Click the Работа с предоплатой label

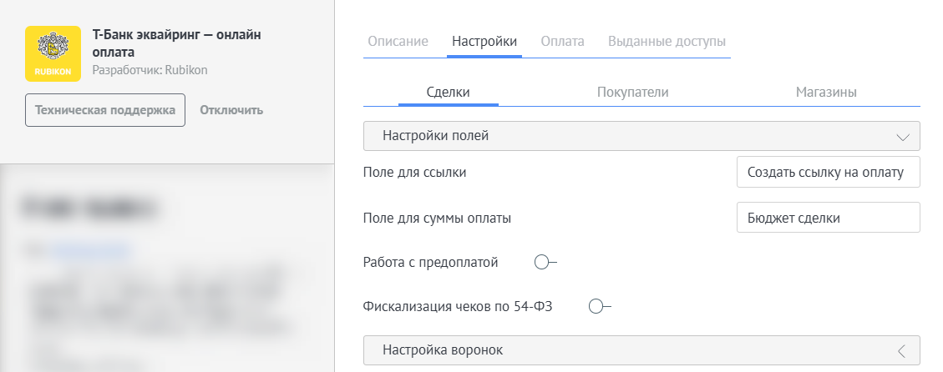click(x=431, y=263)
